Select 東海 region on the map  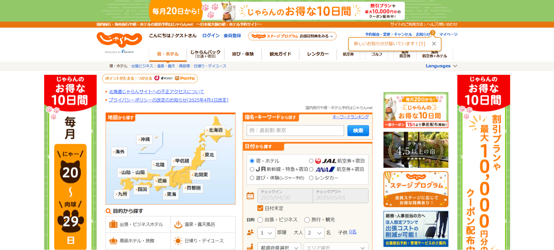(x=171, y=194)
